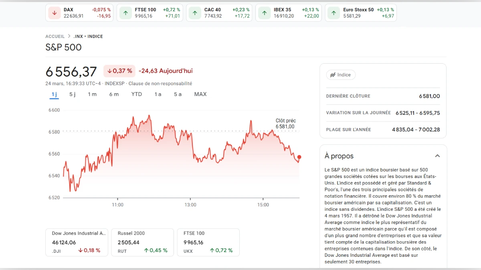Click the down arrow next to -0,37 %

point(109,71)
